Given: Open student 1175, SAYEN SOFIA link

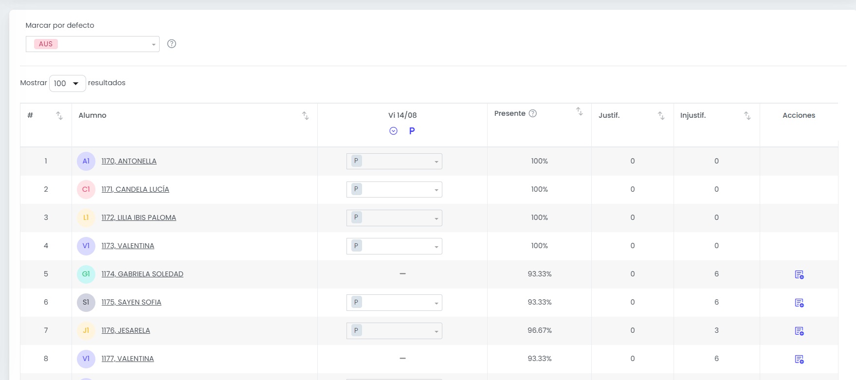Looking at the screenshot, I should click(131, 302).
